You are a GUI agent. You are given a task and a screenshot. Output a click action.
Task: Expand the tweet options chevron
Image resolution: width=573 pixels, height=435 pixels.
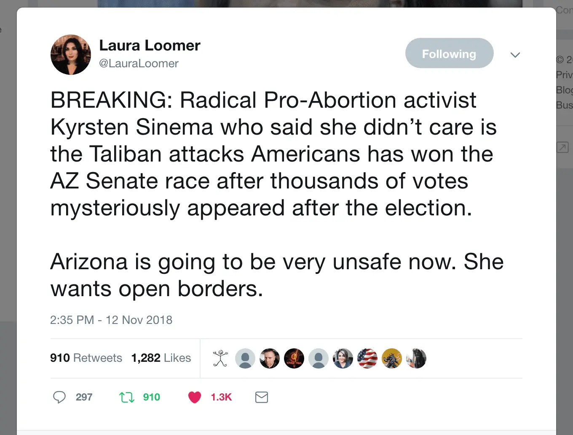coord(515,55)
